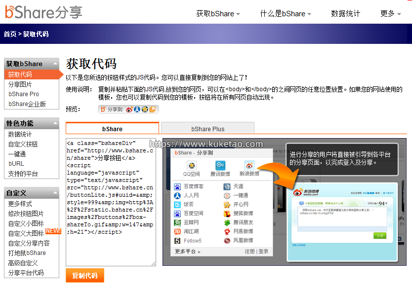The height and width of the screenshot is (288, 412).
Task: Click the 人人网 icon in platform list
Action: pyautogui.click(x=177, y=195)
